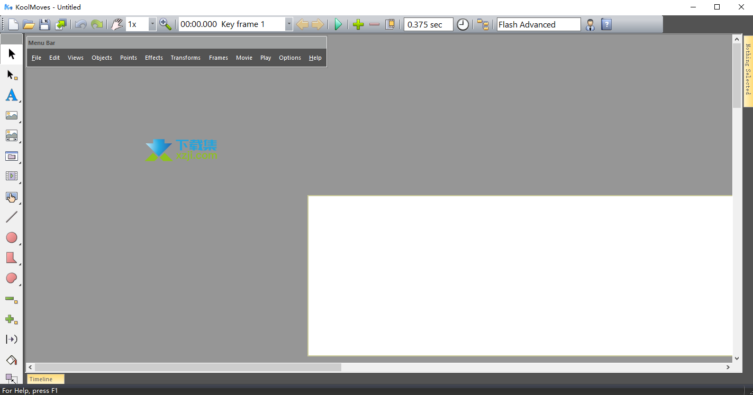Save the movie with the floppy disk icon
The image size is (753, 395).
(44, 24)
